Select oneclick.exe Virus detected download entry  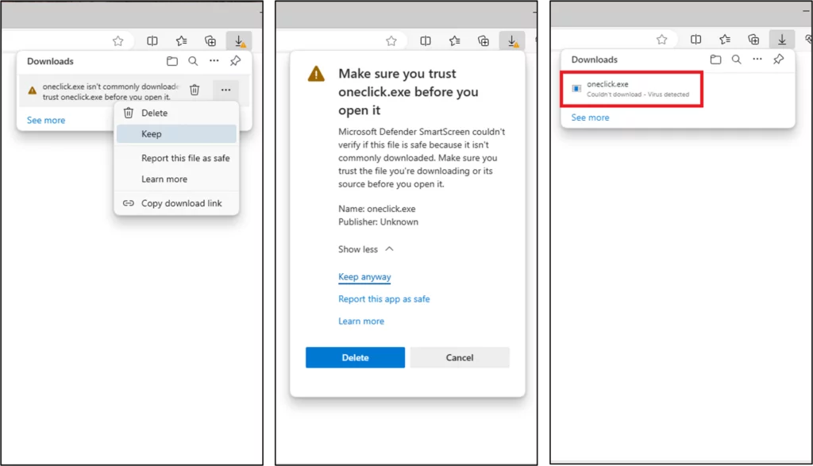click(x=631, y=89)
